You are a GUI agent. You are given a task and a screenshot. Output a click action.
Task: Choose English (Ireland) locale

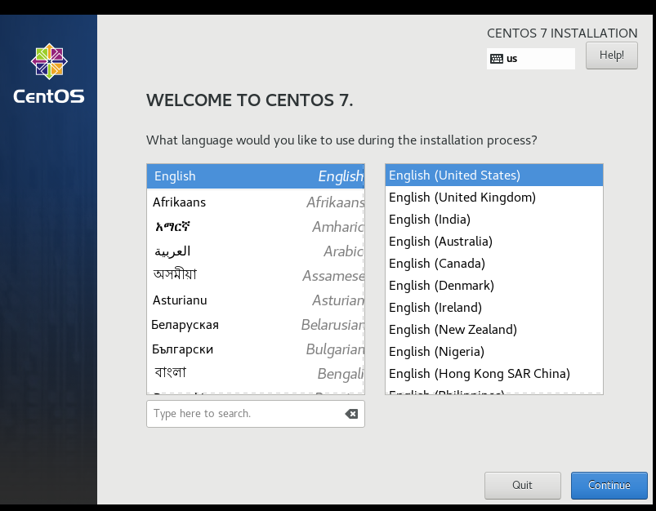(494, 308)
